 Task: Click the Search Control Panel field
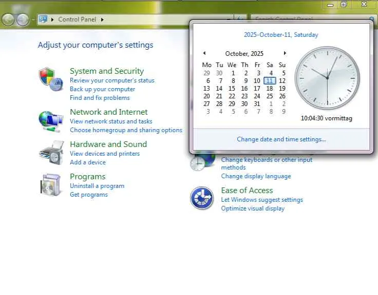(313, 18)
